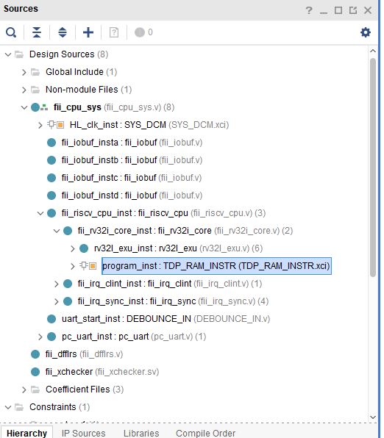Expand rv32I_exu_inst node
Image resolution: width=384 pixels, height=438 pixels.
pyautogui.click(x=73, y=248)
